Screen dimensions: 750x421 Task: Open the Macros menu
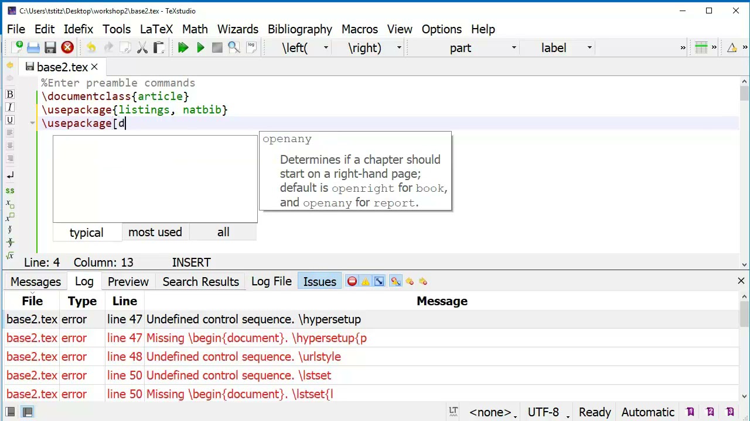click(x=360, y=29)
